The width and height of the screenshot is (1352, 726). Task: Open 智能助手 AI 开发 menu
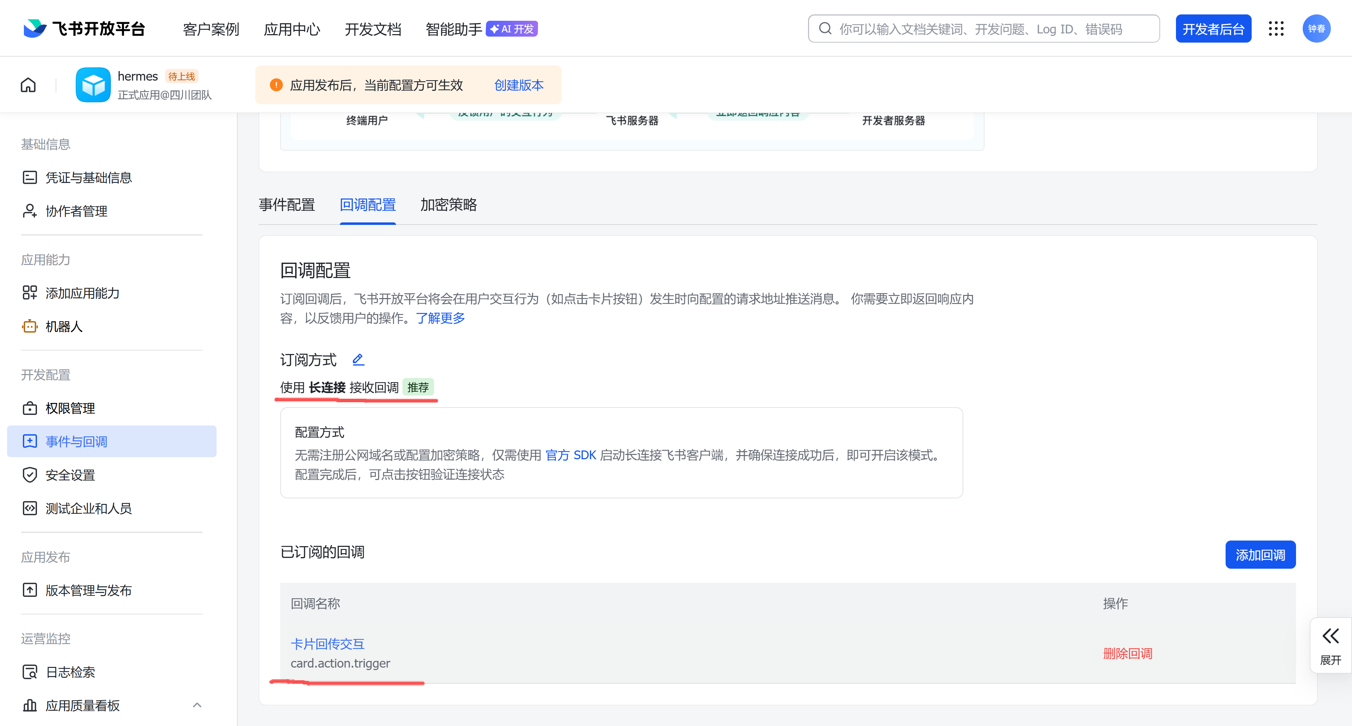click(x=481, y=29)
